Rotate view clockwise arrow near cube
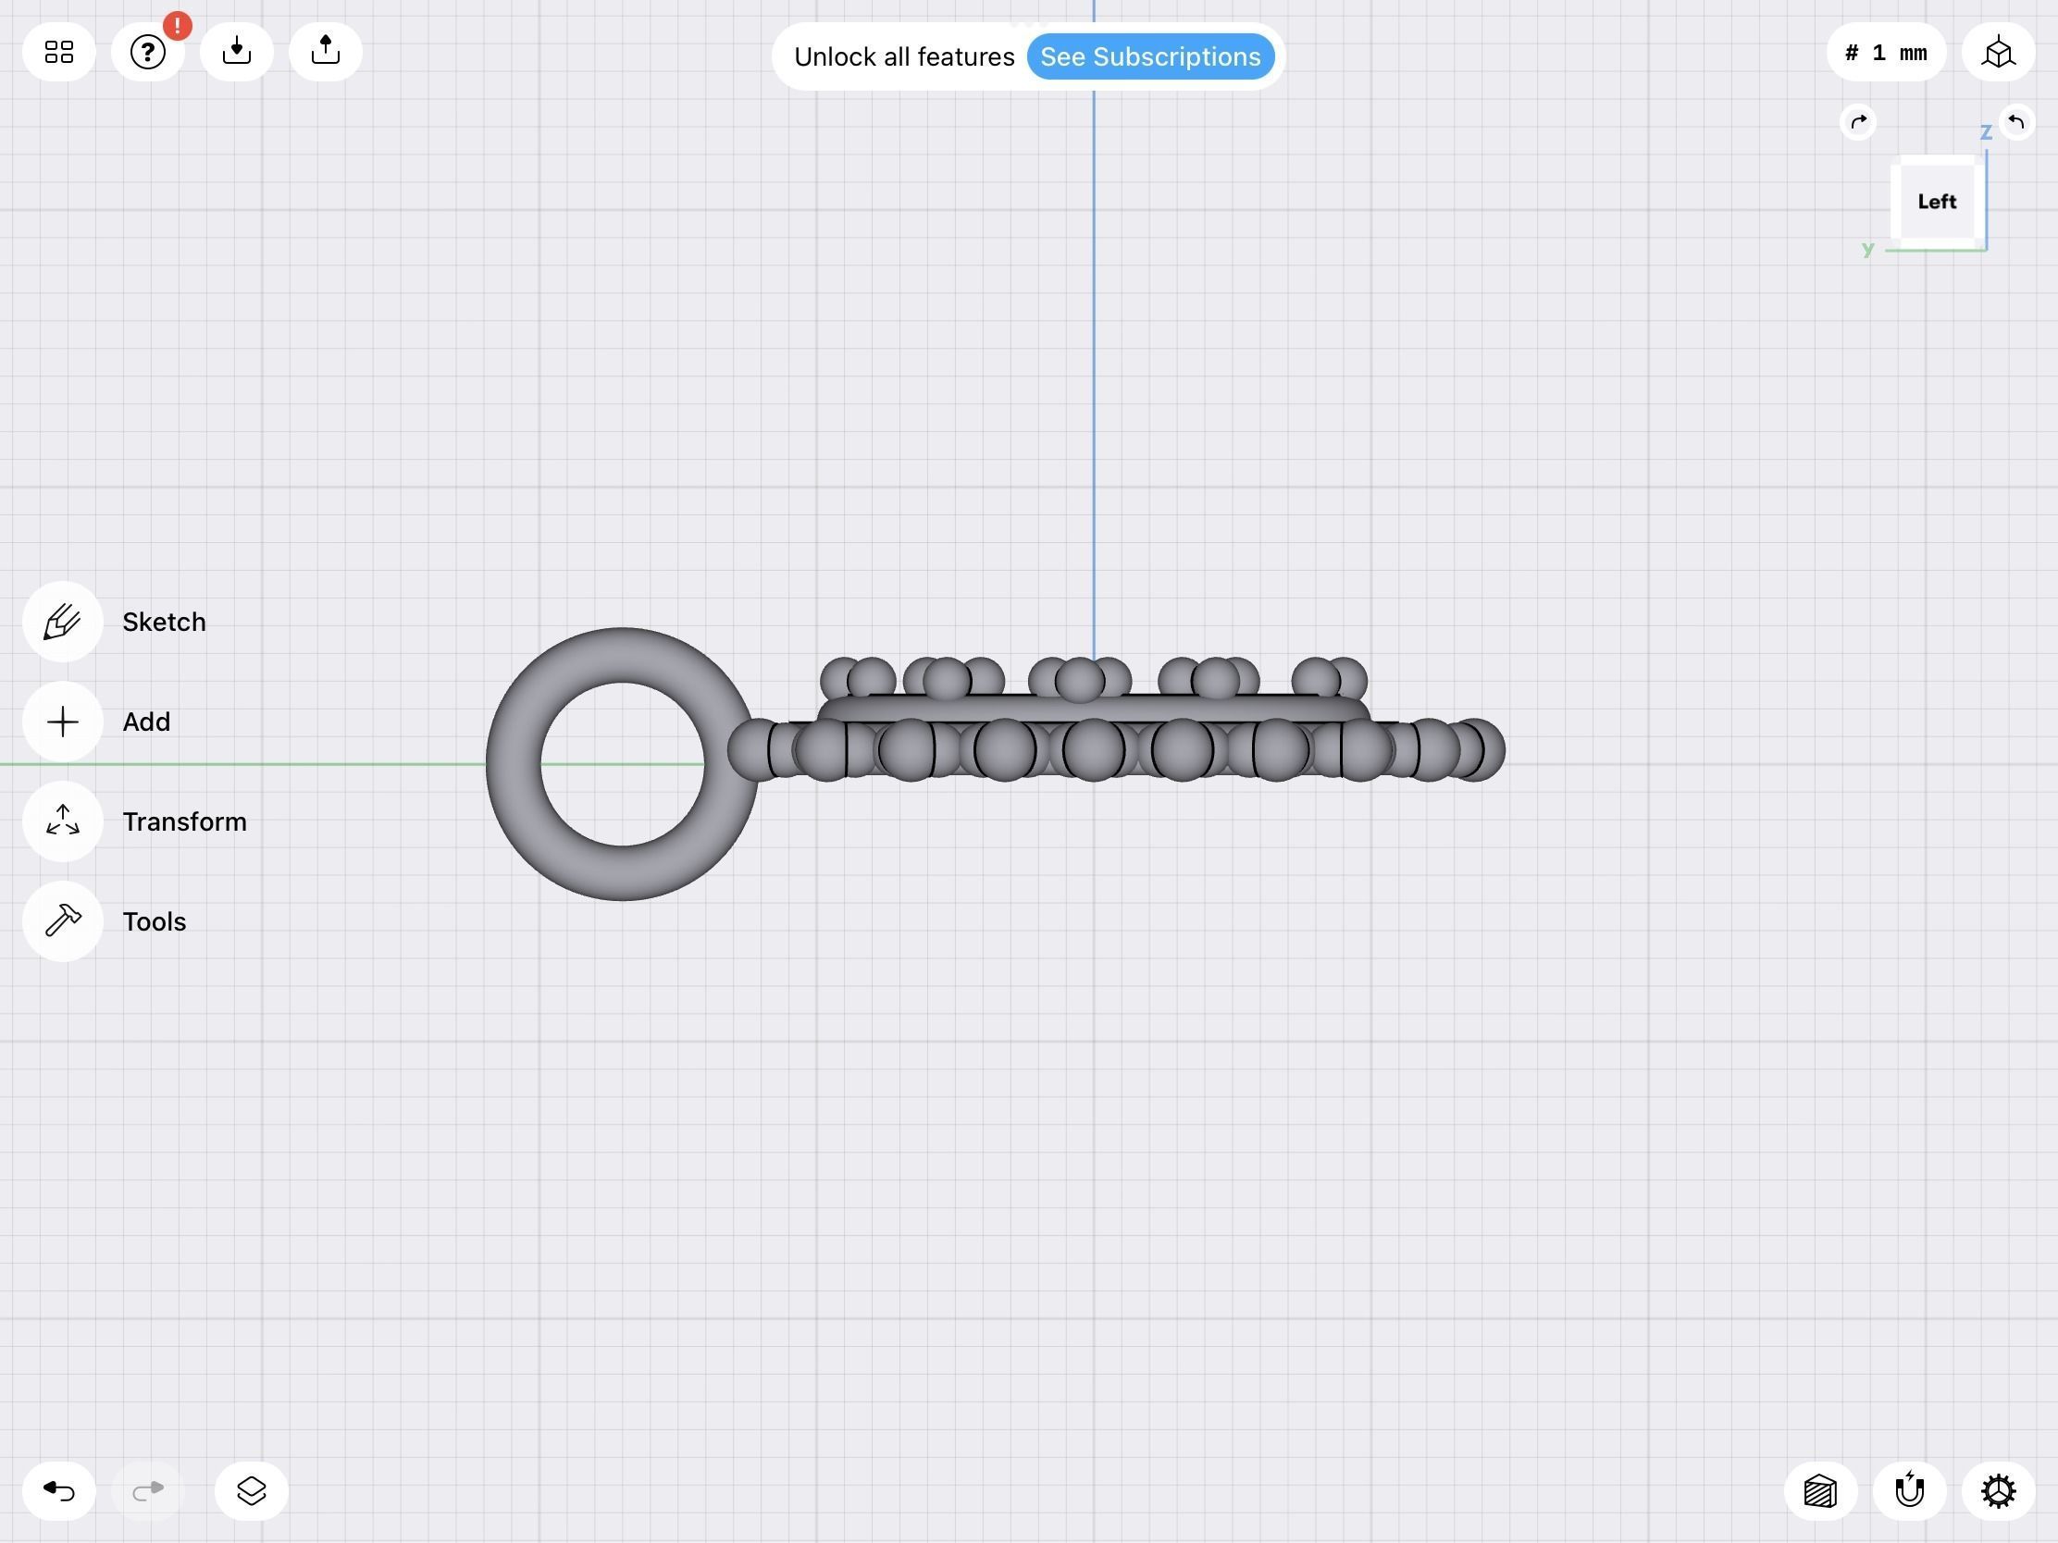Viewport: 2058px width, 1543px height. click(1858, 122)
